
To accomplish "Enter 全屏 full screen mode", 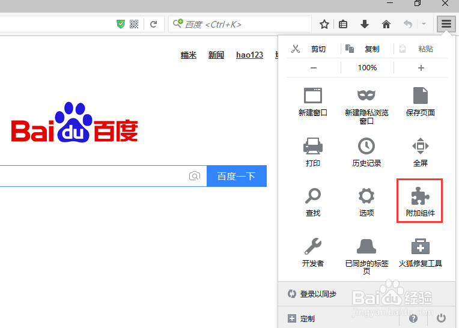I will [x=421, y=152].
